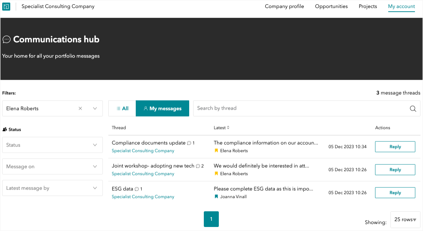Reply to the Joint workshop thread

[x=395, y=170]
